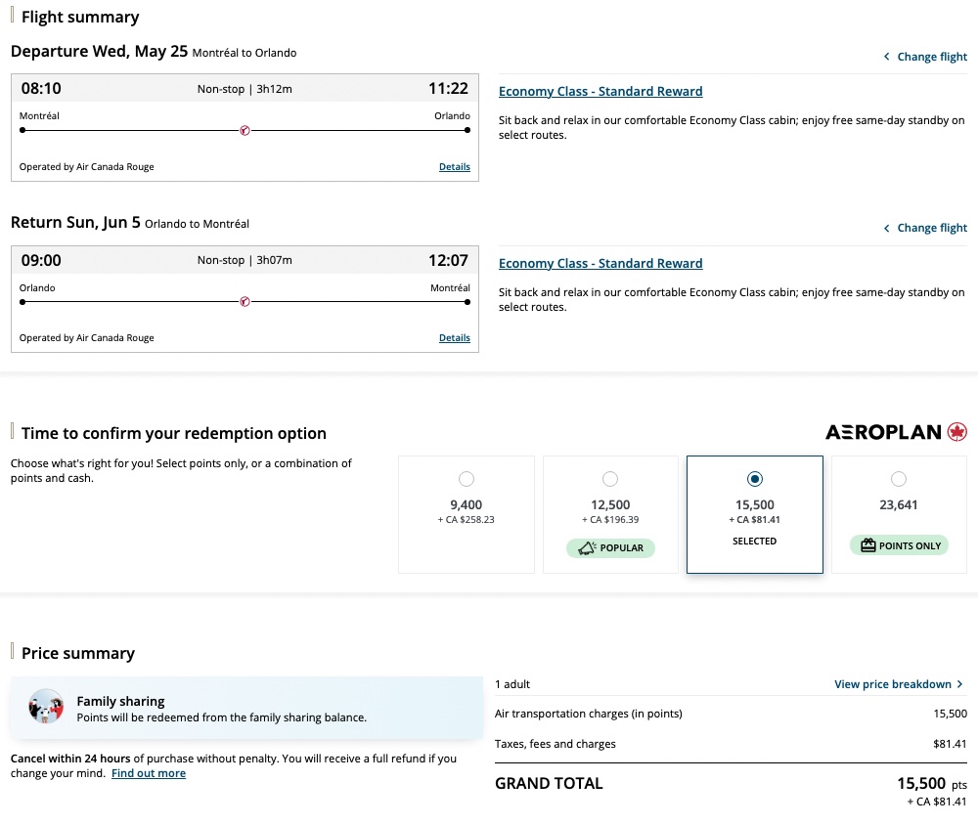Choose the popular 12,500 points option
This screenshot has width=978, height=825.
point(610,479)
